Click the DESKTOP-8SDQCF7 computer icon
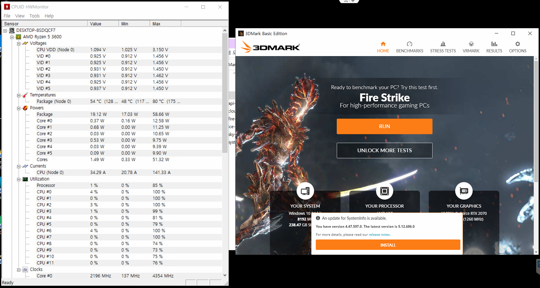 pos(12,30)
